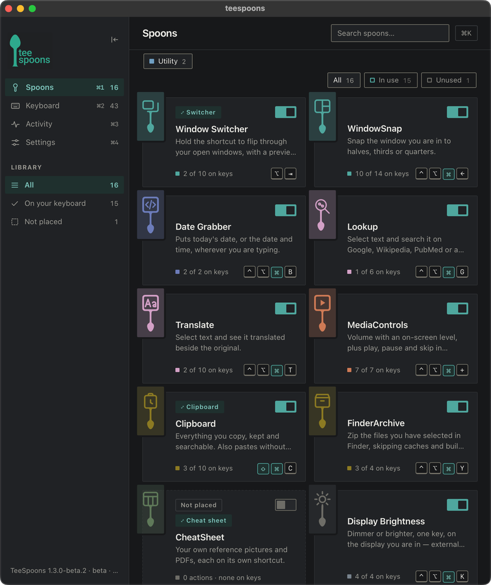Open the Activity sidebar section
This screenshot has height=585, width=491.
[64, 124]
